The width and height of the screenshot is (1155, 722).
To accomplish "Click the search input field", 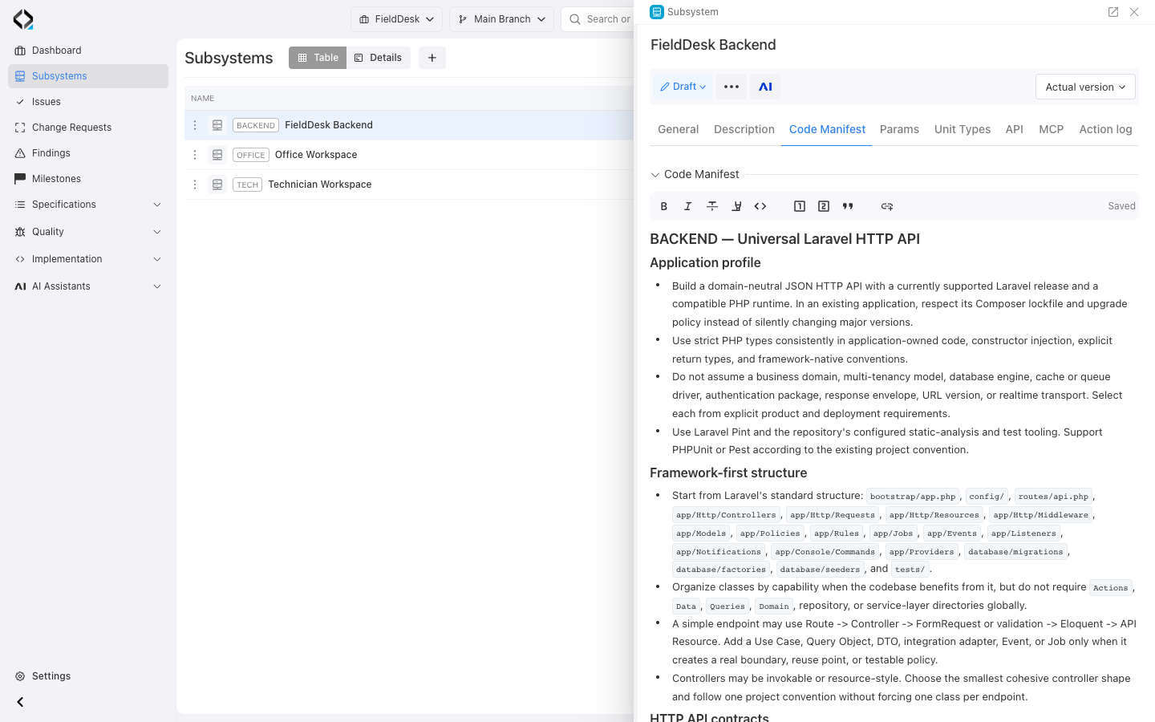I will point(598,19).
